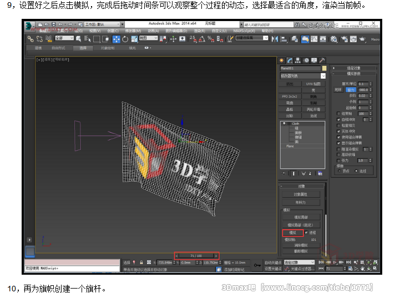Screen dimensions: 395x298
Task: Open the 图形编辑器(D) menu
Action: (176, 31)
